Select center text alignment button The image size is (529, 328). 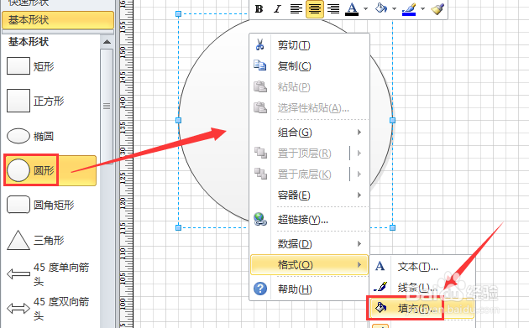(314, 8)
